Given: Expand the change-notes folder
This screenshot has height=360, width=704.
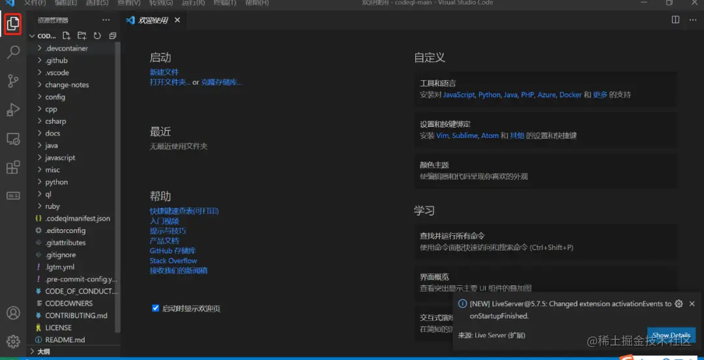Looking at the screenshot, I should click(73, 84).
